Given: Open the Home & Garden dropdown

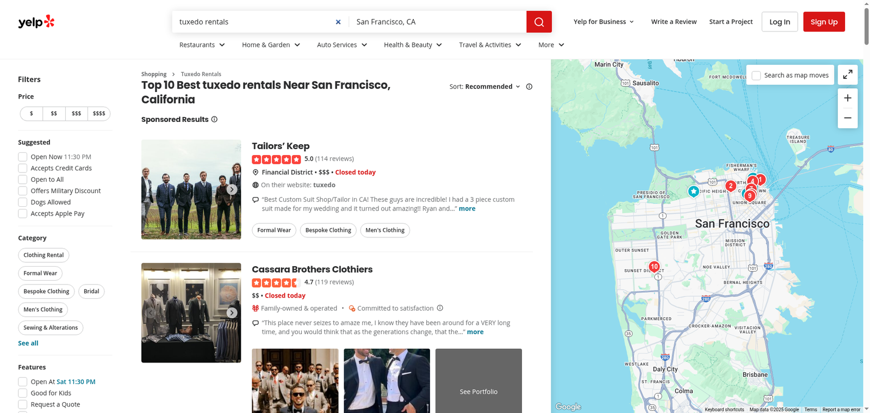Looking at the screenshot, I should pyautogui.click(x=271, y=45).
